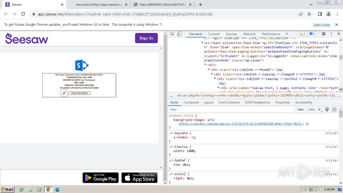
Task: Open the Properties pane
Action: click(x=282, y=102)
